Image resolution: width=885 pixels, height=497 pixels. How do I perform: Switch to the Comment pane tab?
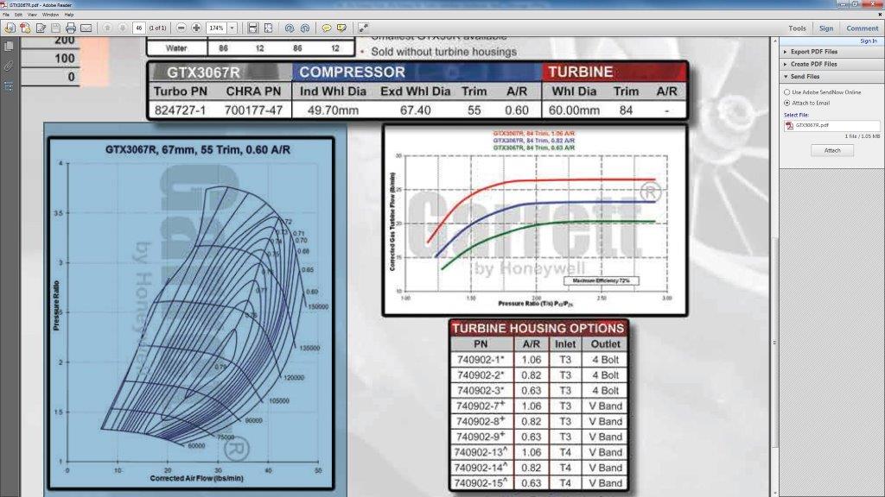[862, 28]
